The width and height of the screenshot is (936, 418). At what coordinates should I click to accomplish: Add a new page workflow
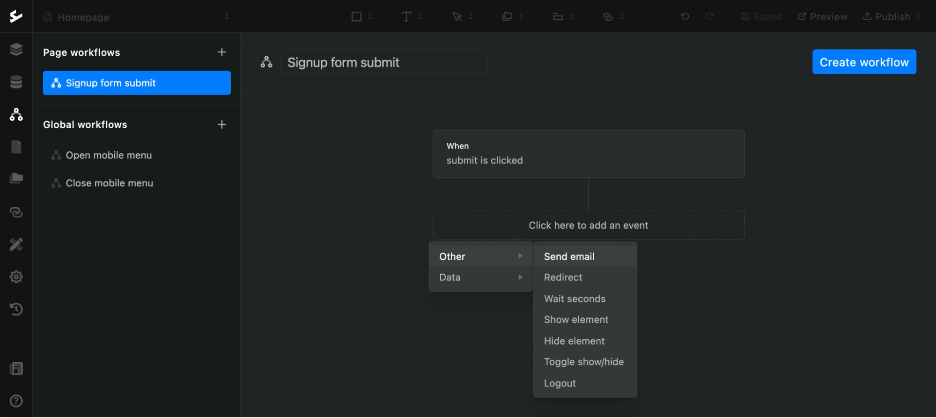pos(222,52)
